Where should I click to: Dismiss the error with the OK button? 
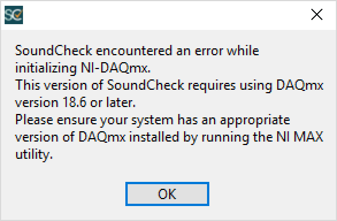(x=167, y=194)
